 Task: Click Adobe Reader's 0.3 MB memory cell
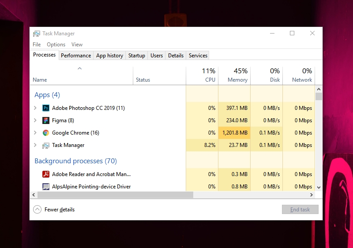pyautogui.click(x=234, y=174)
